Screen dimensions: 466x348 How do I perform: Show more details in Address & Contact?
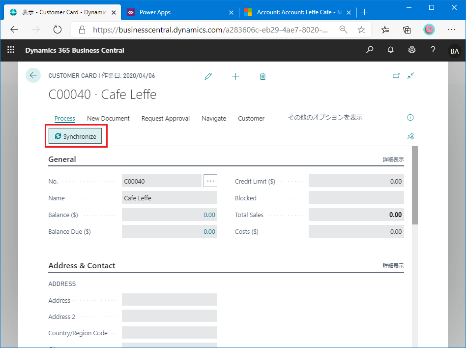click(393, 265)
